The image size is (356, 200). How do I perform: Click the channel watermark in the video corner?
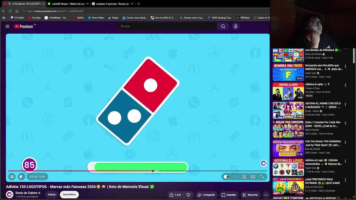click(264, 163)
